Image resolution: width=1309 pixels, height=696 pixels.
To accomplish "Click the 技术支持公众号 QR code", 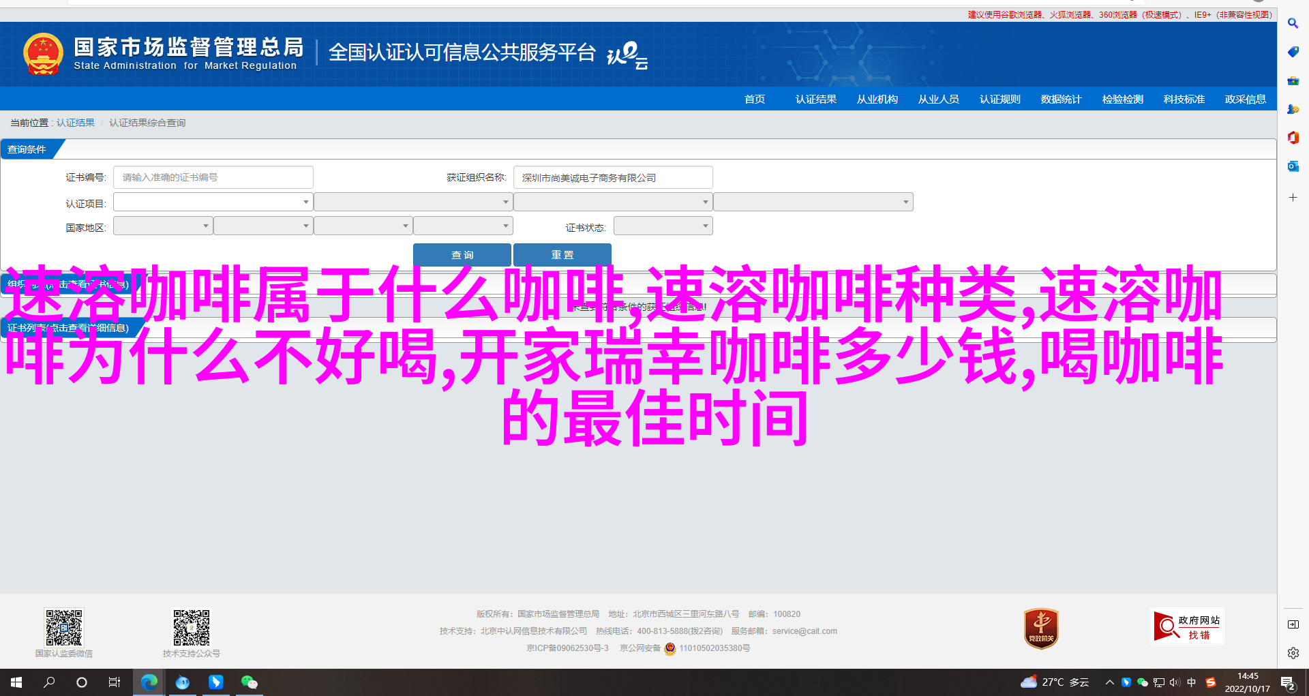I will tap(191, 627).
